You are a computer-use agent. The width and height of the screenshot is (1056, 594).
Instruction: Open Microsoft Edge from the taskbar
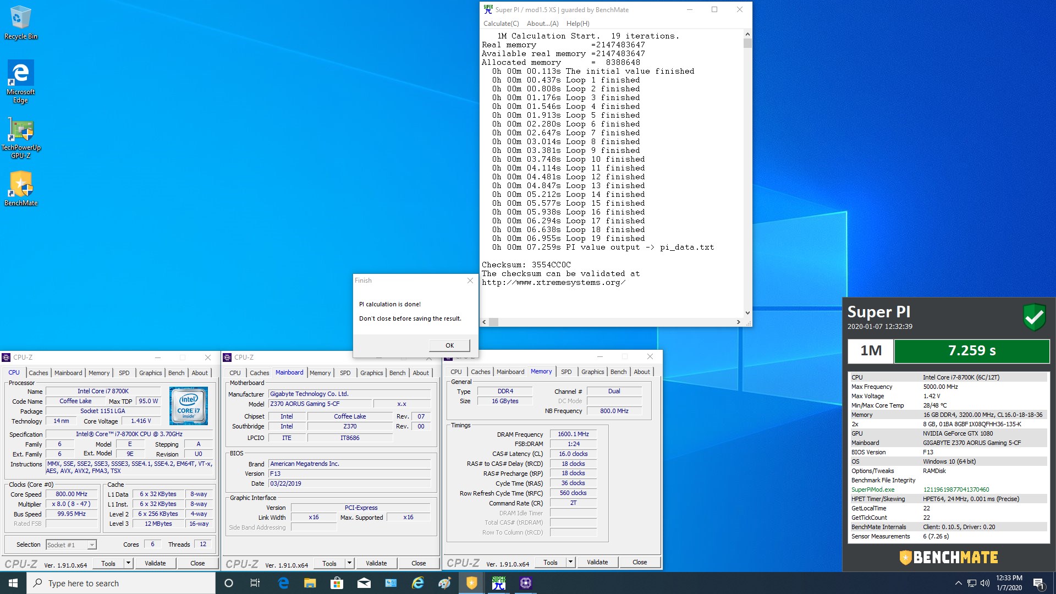283,583
